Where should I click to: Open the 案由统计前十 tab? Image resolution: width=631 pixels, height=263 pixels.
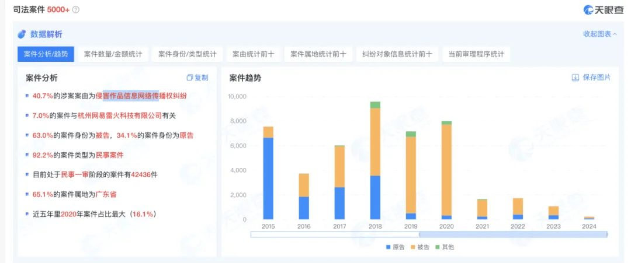point(253,54)
